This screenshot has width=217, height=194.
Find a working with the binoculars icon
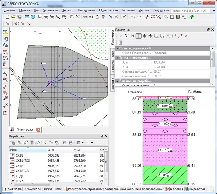pos(57,143)
